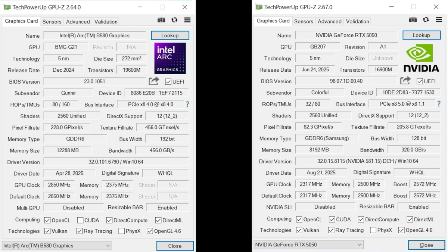Toggle PhysX checkbox in Arc B580 window
Image resolution: width=448 pixels, height=252 pixels.
click(x=121, y=231)
